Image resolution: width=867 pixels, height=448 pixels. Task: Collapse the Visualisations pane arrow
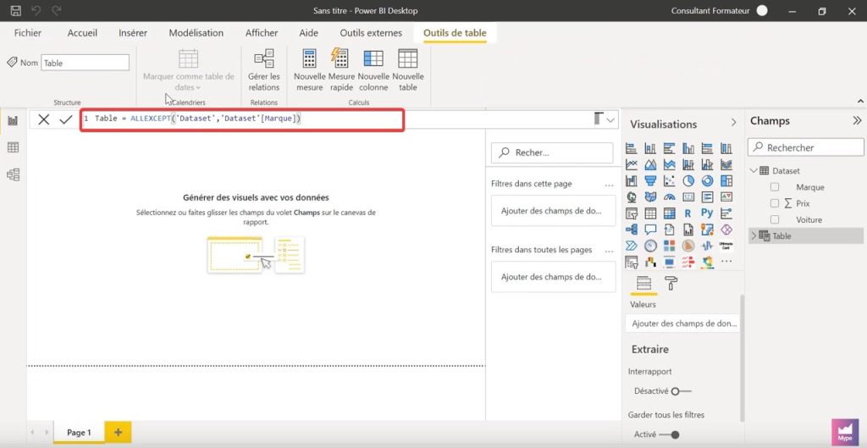(734, 123)
